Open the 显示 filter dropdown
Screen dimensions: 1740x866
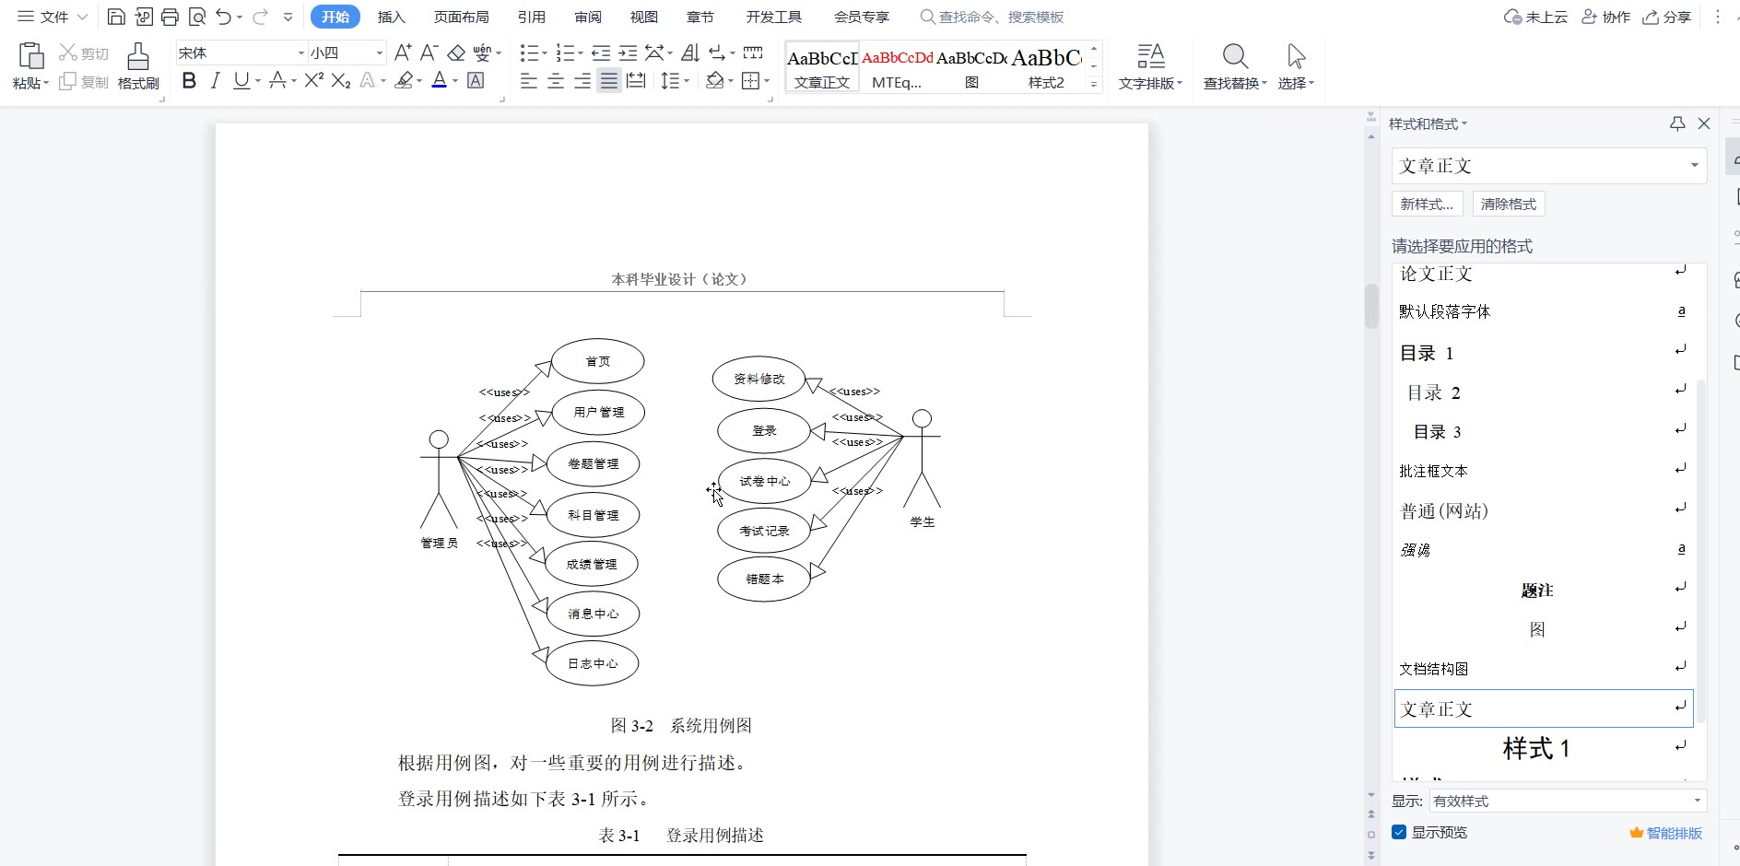[x=1697, y=801]
